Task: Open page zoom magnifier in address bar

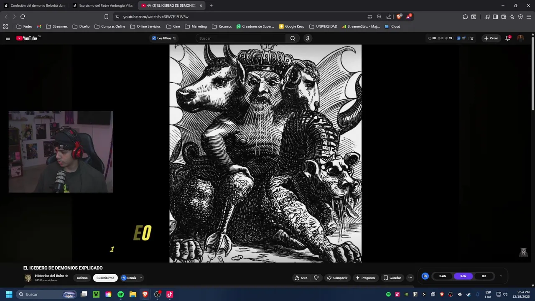Action: (379, 17)
